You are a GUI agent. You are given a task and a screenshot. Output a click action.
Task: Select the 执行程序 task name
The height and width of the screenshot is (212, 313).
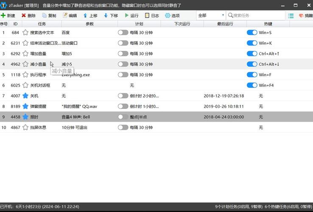coord(38,75)
